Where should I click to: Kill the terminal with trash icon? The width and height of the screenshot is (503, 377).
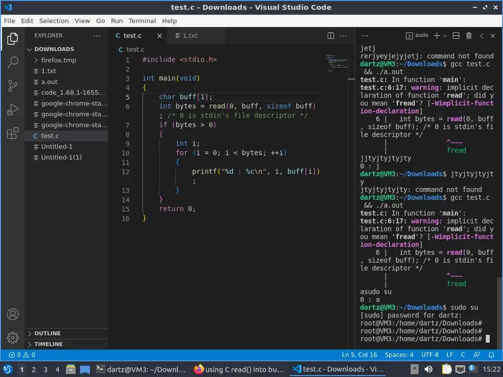(469, 35)
